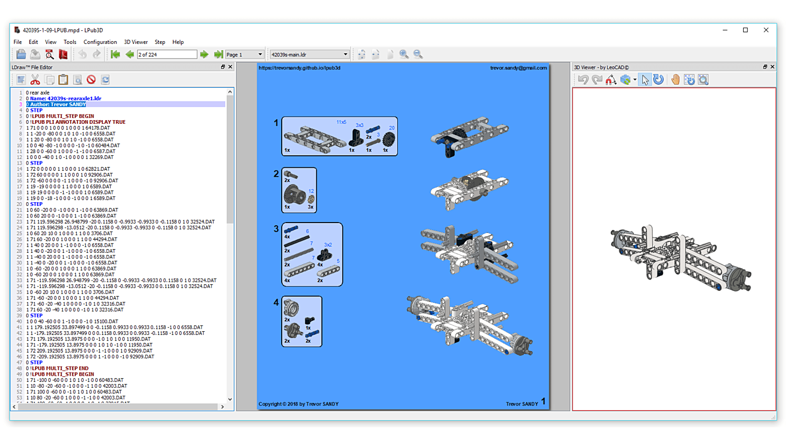Activate the Rotate View tool in 3D Viewer
Viewport: 786px width, 442px height.
658,79
